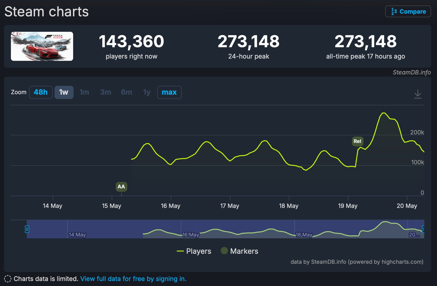Click the 15 May axis label
The height and width of the screenshot is (286, 437).
112,206
